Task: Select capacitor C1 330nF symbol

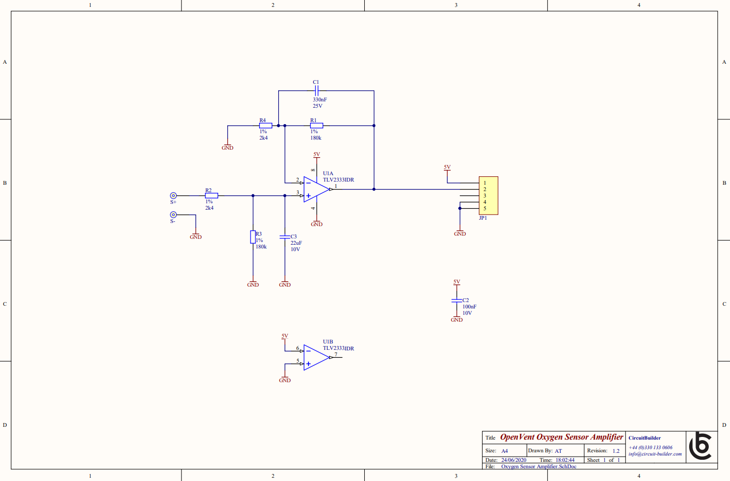Action: coord(317,90)
